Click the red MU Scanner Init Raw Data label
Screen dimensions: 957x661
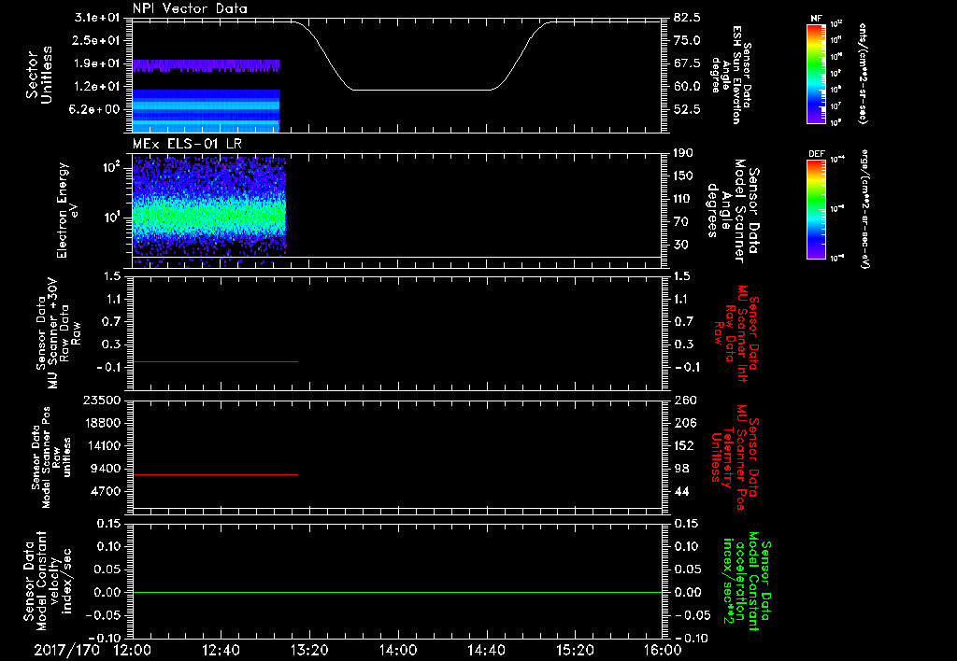[x=736, y=333]
